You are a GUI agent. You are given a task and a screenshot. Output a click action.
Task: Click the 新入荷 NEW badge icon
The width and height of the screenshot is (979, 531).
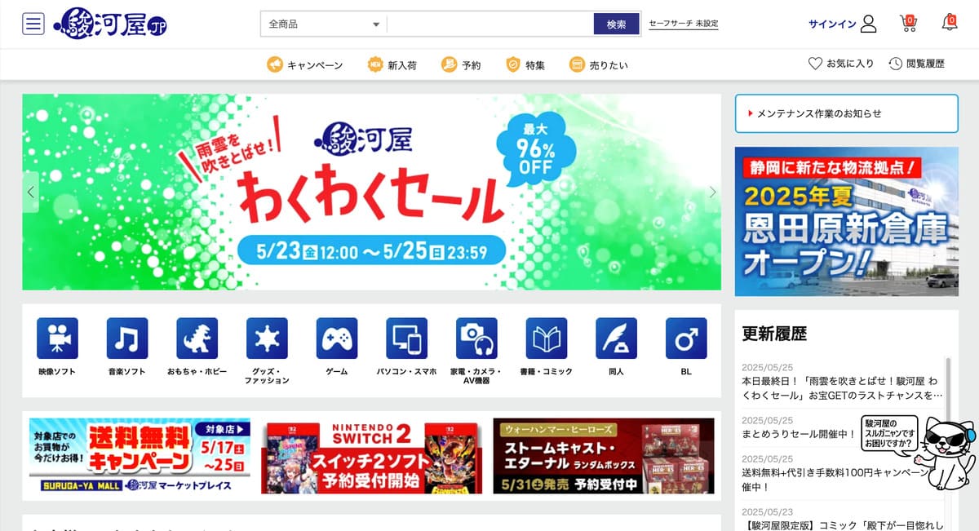pos(375,64)
